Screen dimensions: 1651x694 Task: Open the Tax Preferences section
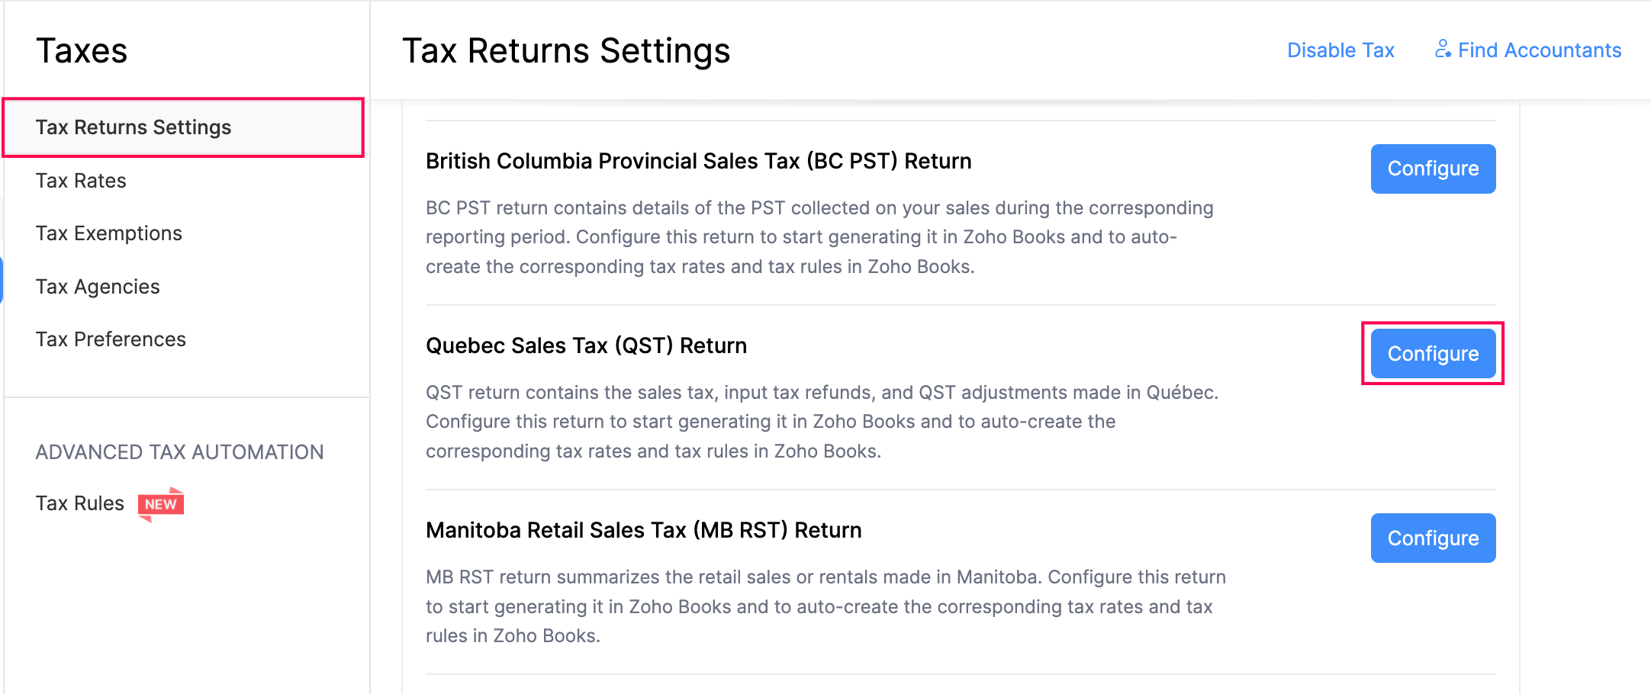pos(111,339)
